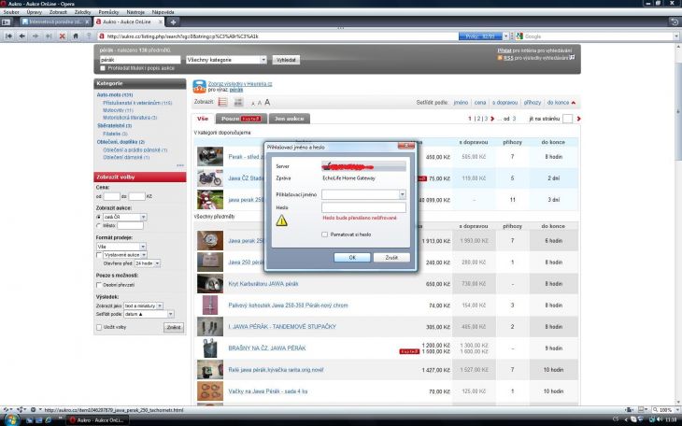Open 'Vše' format prodeje dropdown
Image resolution: width=682 pixels, height=426 pixels.
(121, 247)
